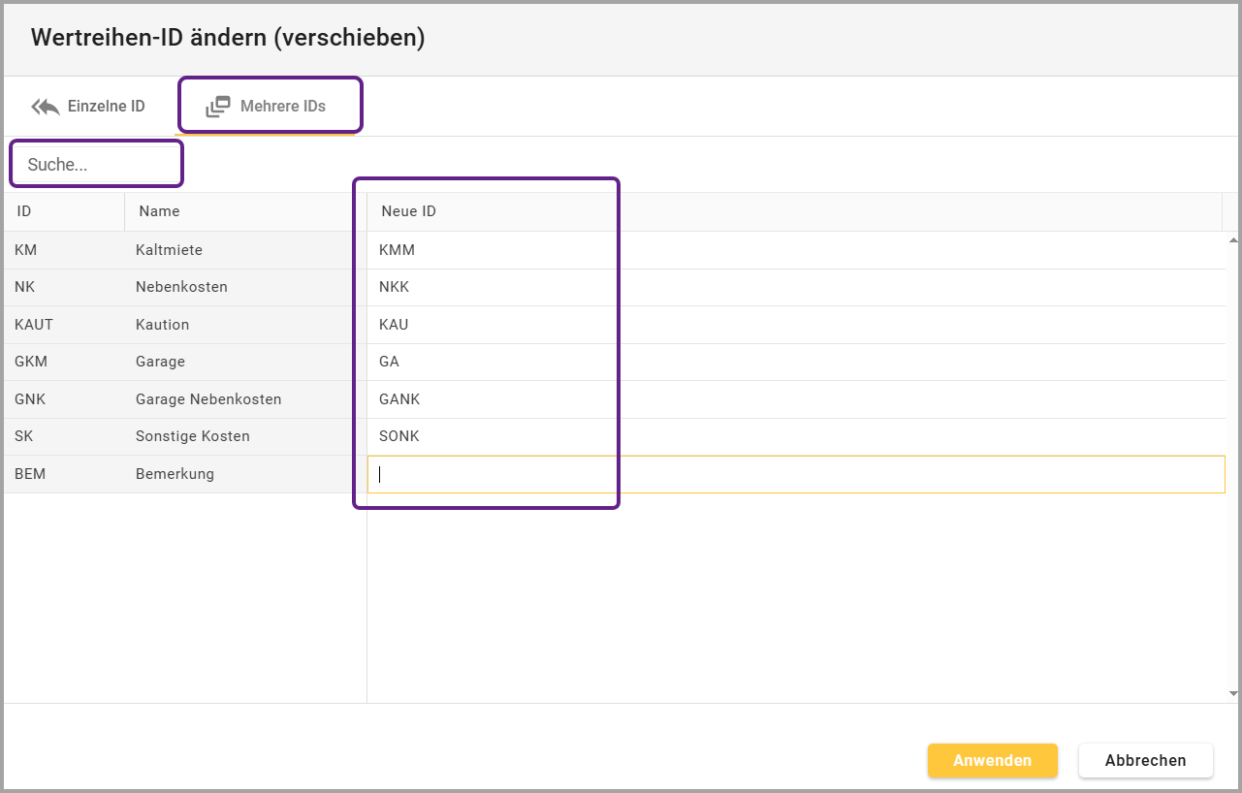The image size is (1242, 793).
Task: Click the reply-all arrow icon beside Einzelne ID
Action: point(46,107)
